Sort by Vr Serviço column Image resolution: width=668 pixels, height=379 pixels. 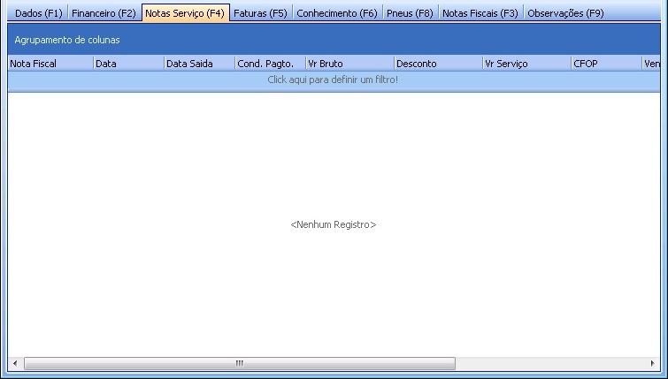(x=526, y=64)
